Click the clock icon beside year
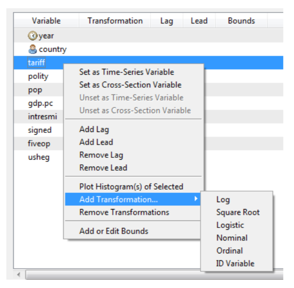Image resolution: width=294 pixels, height=288 pixels. tap(33, 36)
